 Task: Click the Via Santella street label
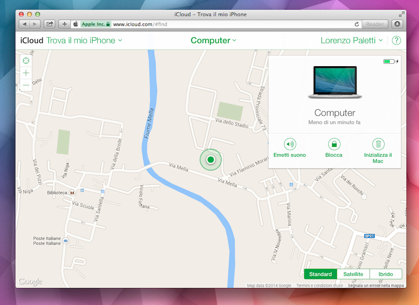tap(99, 209)
